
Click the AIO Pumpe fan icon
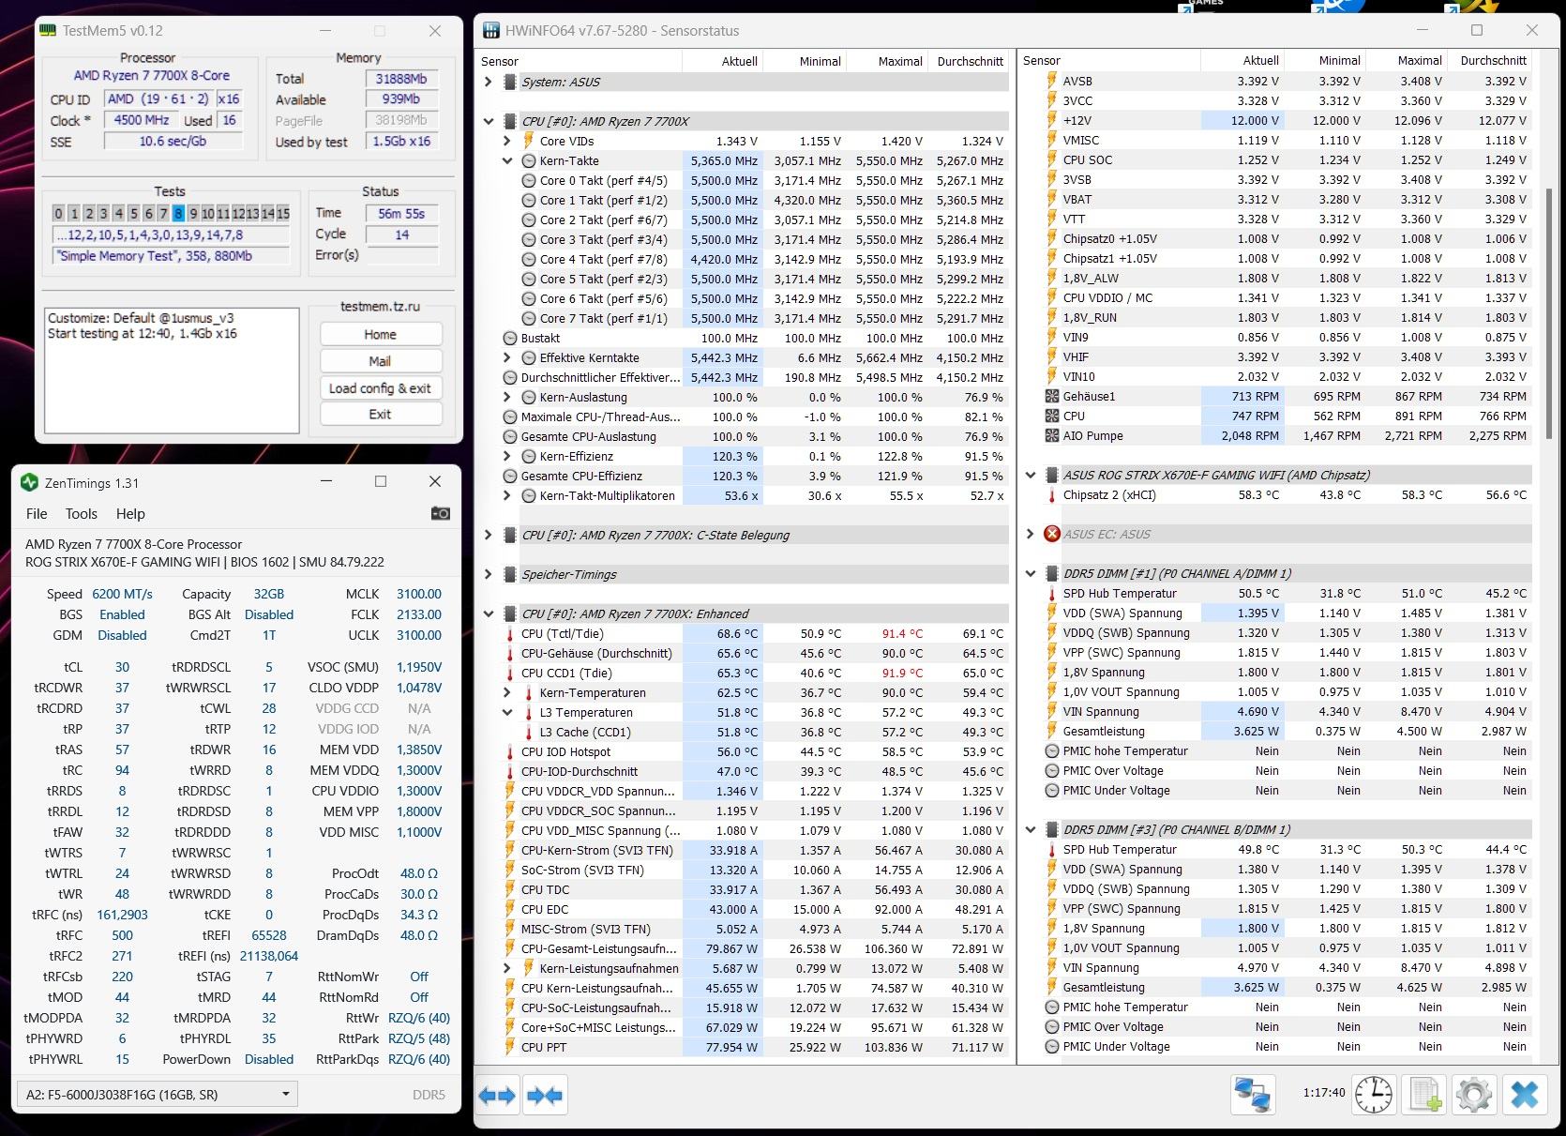[x=1052, y=435]
